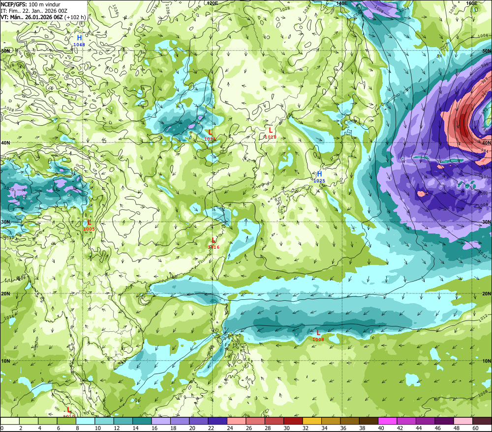This screenshot has height=432, width=492.
Task: Select the green 4–6 legend swatch
Action: 48,421
